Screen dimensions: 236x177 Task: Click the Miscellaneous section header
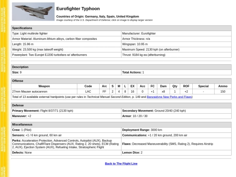[x=121, y=125]
